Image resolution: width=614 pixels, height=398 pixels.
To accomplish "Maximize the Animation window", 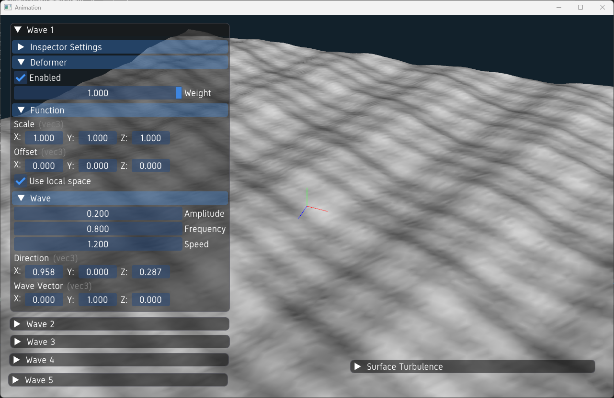I will click(580, 7).
